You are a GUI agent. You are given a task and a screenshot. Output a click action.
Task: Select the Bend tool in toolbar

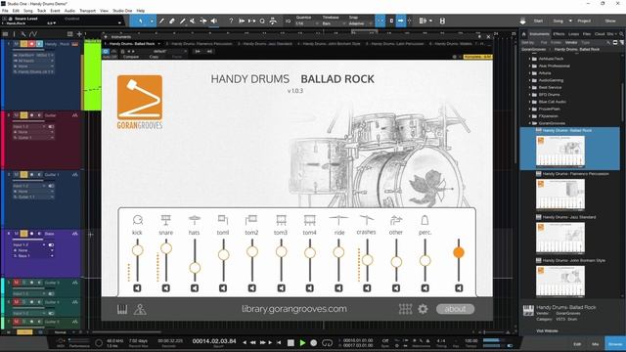pos(203,21)
